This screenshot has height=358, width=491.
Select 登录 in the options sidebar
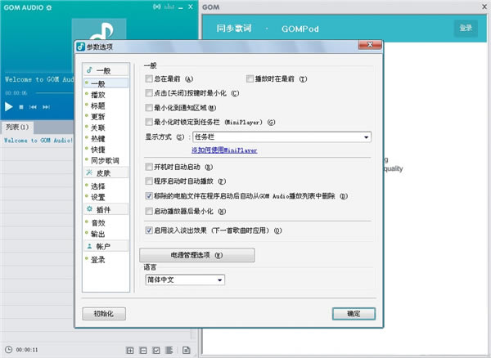[97, 260]
